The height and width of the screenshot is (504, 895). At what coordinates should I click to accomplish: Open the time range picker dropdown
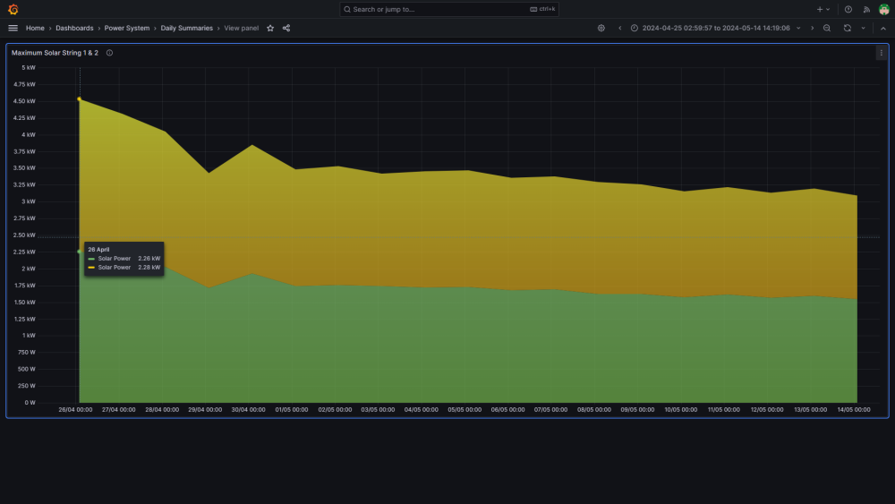(x=716, y=28)
